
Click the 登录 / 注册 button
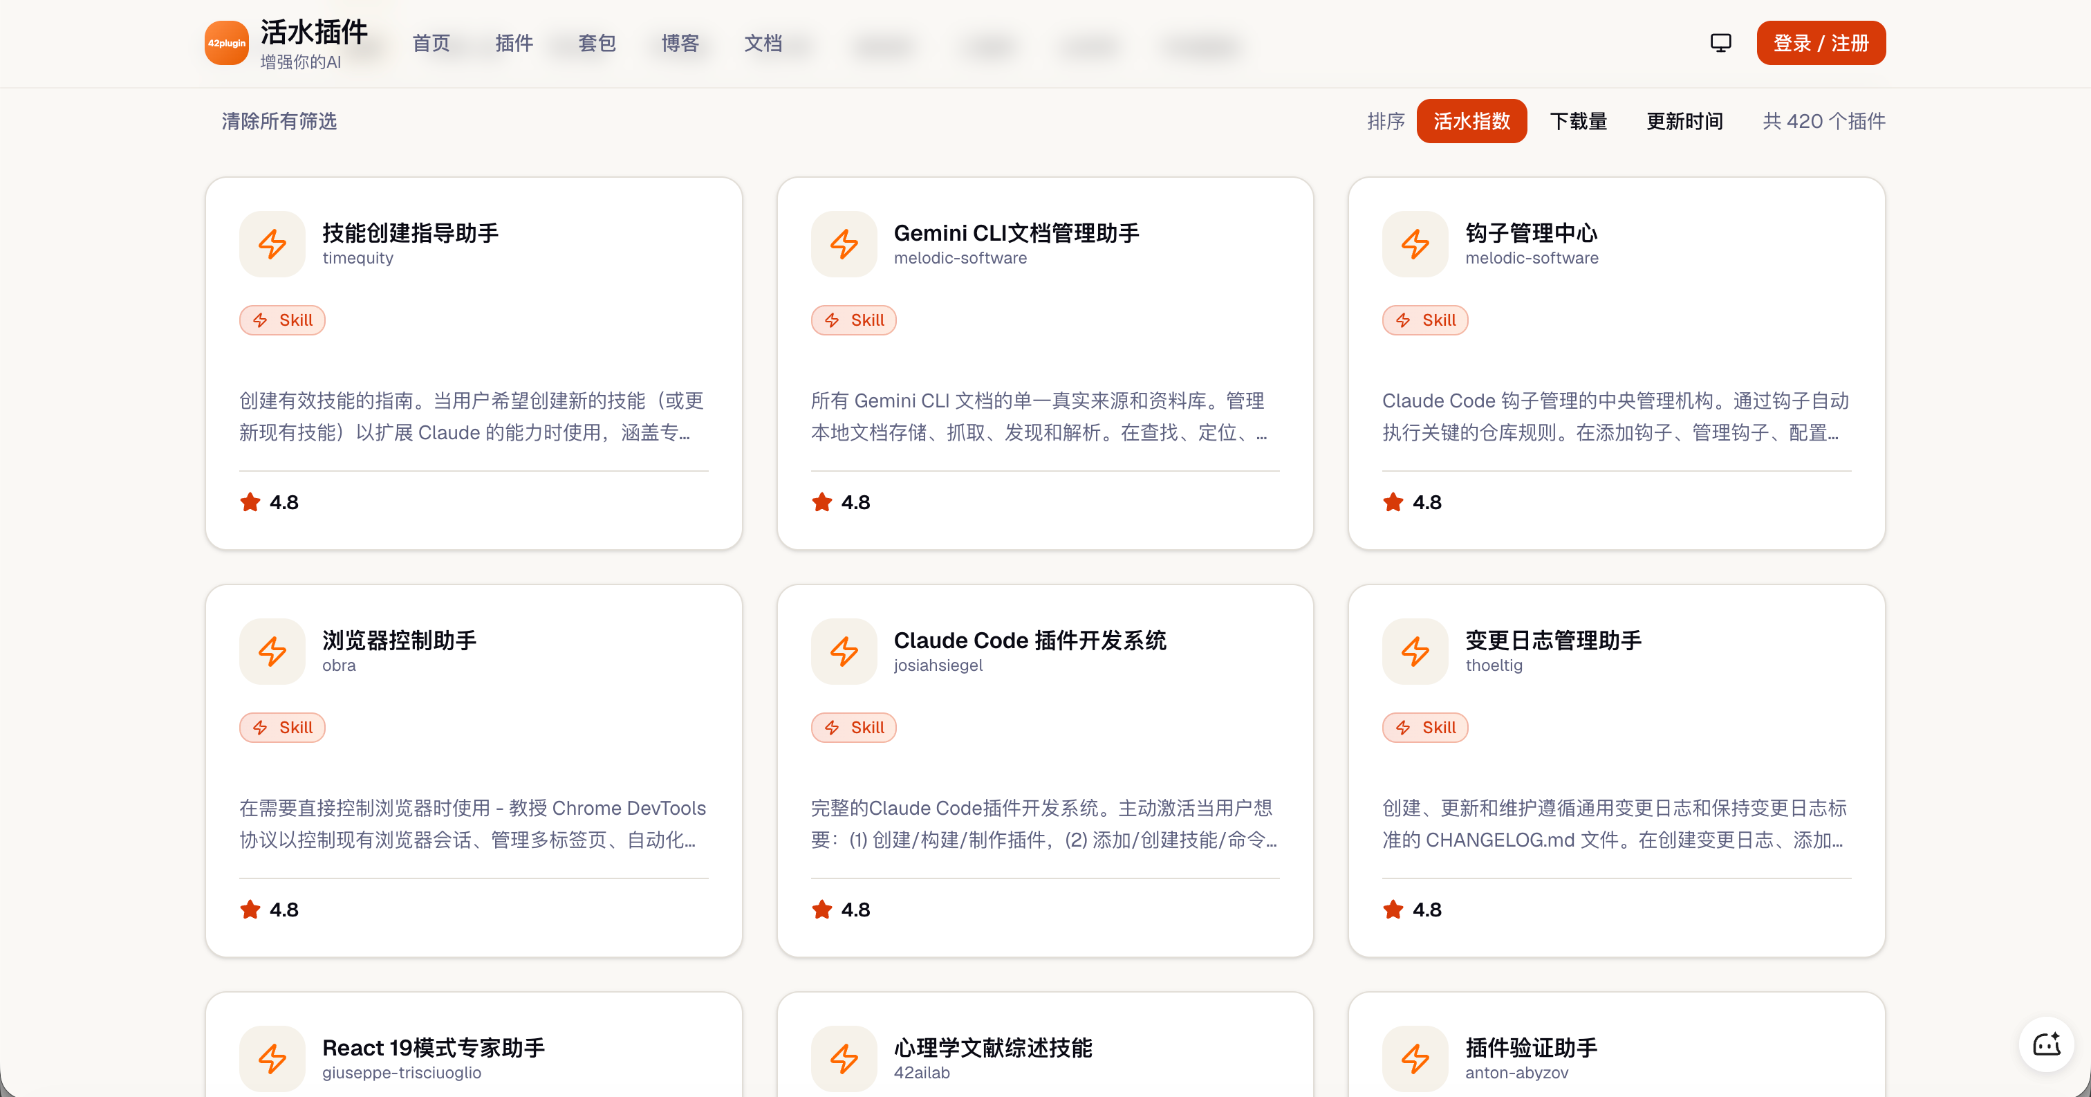[1821, 43]
